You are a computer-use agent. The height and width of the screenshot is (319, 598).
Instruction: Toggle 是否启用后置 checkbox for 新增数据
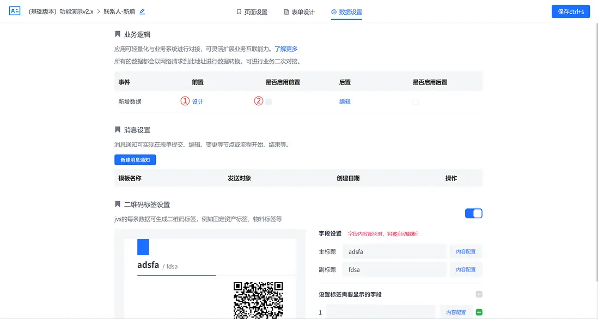coord(416,101)
